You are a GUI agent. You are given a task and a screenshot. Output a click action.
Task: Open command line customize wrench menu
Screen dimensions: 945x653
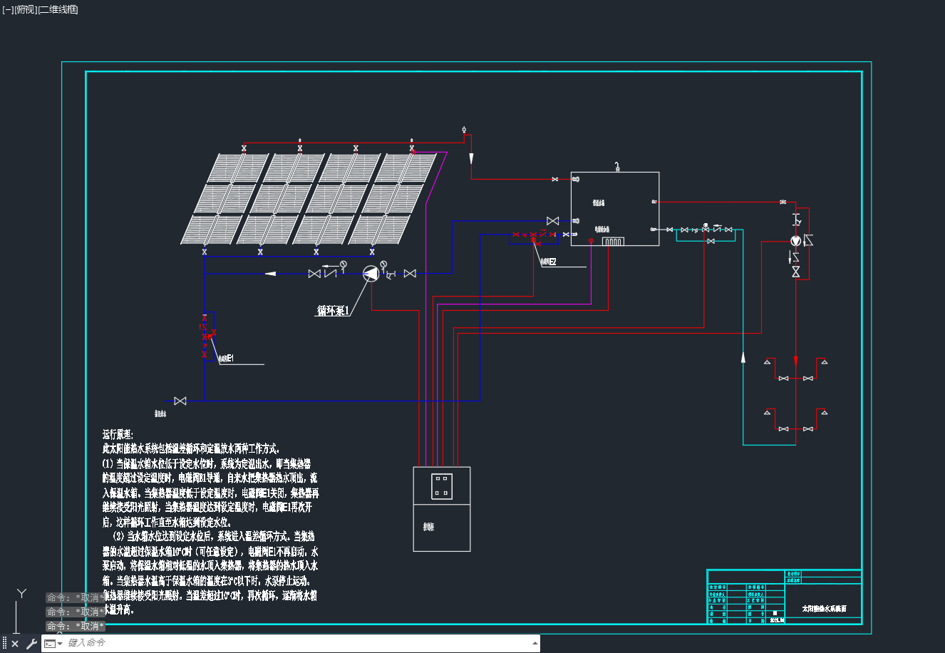point(31,644)
